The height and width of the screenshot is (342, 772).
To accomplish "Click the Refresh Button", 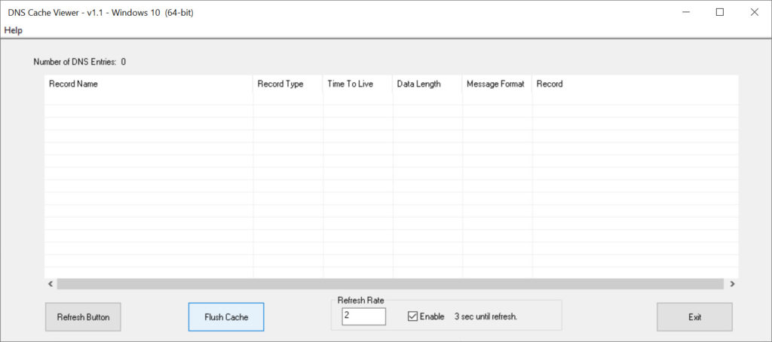I will click(x=83, y=317).
